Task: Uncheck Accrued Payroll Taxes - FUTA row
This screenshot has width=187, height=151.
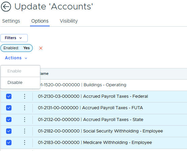Action: [9, 108]
